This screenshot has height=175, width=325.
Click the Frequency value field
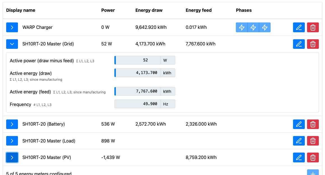[138, 104]
